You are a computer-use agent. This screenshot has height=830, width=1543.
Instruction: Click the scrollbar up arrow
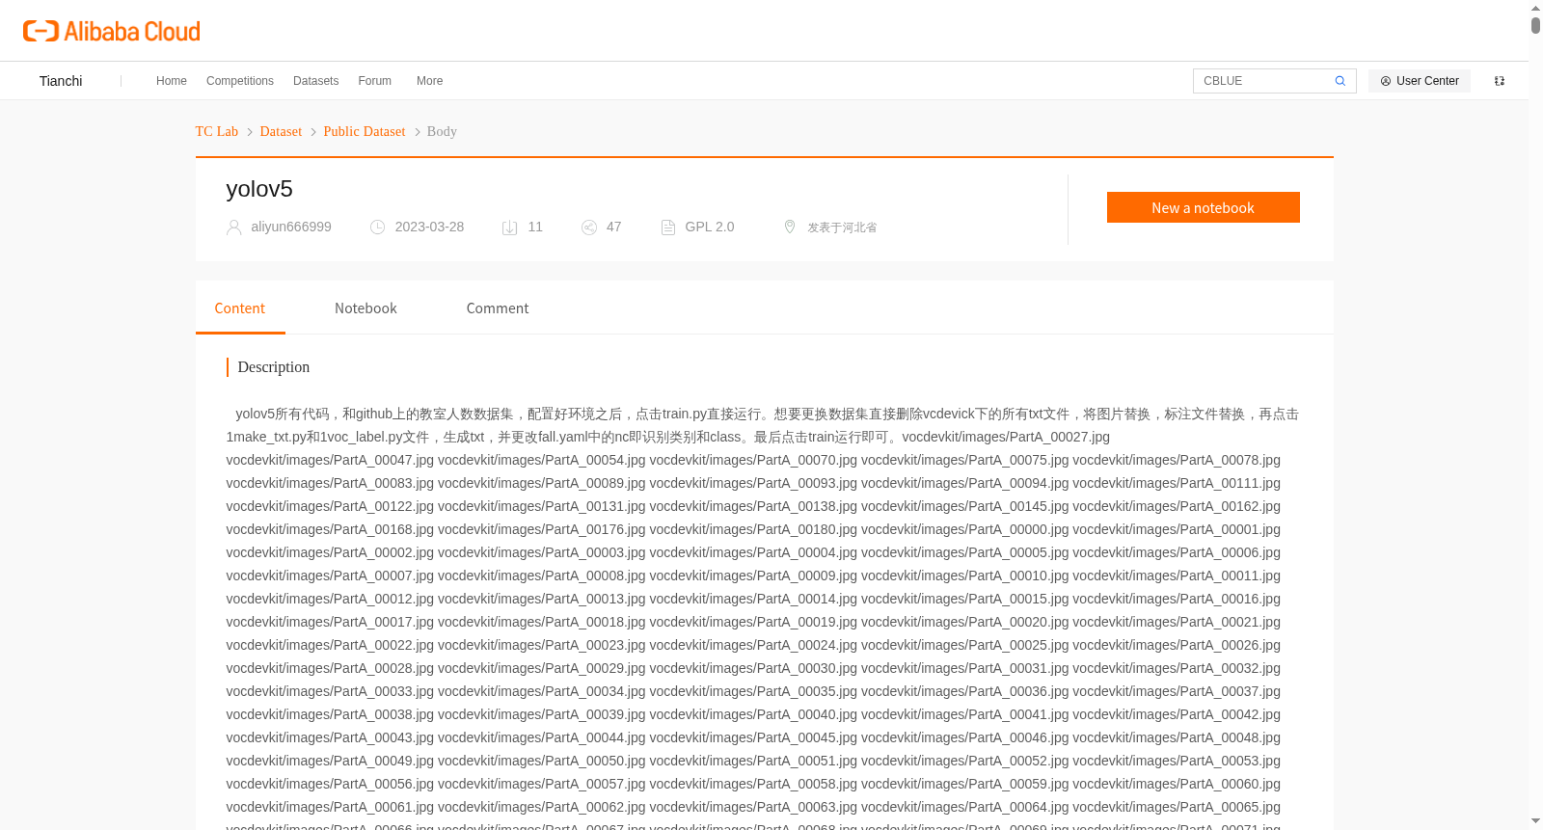1535,8
